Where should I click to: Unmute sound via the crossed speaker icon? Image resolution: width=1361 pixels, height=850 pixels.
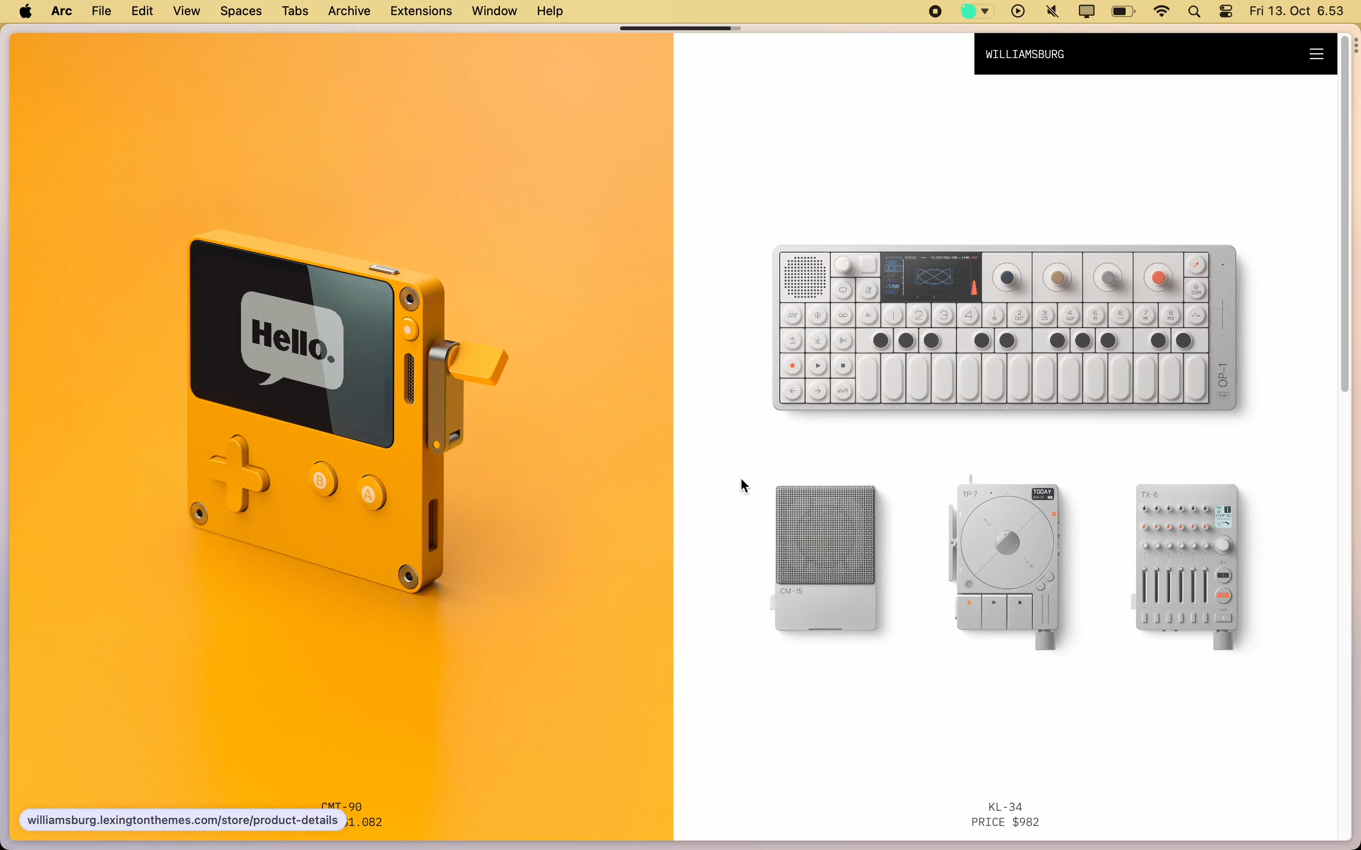pyautogui.click(x=1051, y=11)
